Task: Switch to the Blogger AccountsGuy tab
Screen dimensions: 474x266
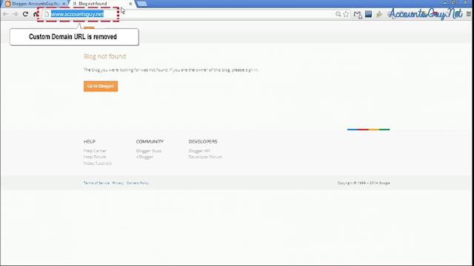Action: coord(35,4)
